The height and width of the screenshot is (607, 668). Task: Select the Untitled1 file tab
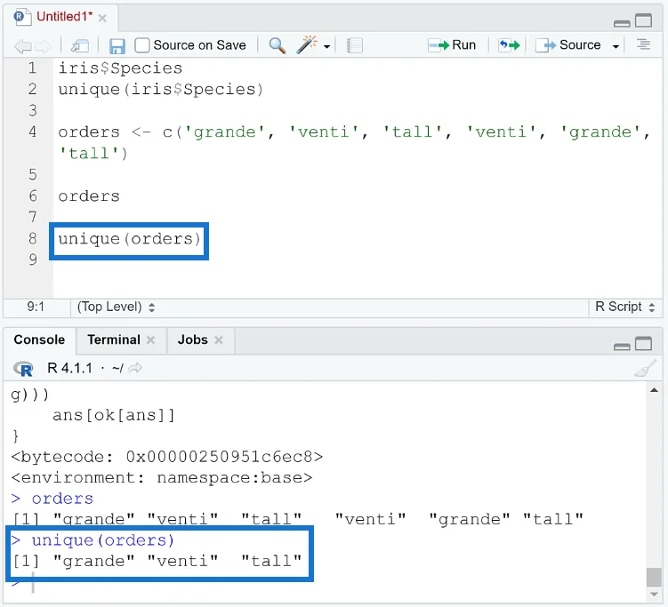pos(64,17)
